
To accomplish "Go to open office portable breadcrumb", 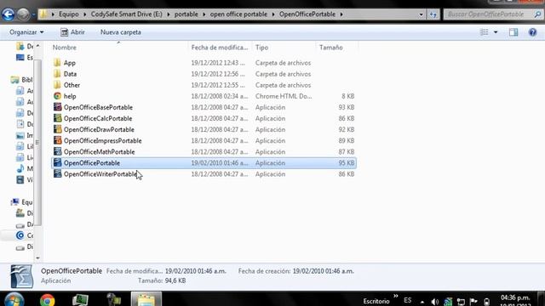I will (238, 14).
